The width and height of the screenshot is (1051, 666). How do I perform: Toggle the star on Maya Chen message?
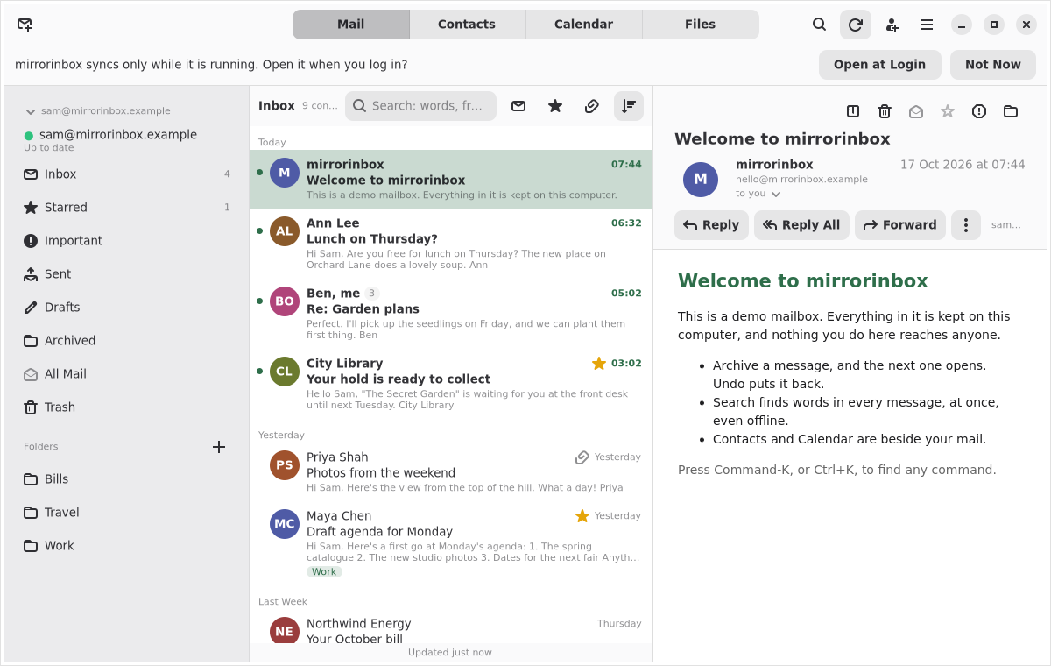point(582,516)
